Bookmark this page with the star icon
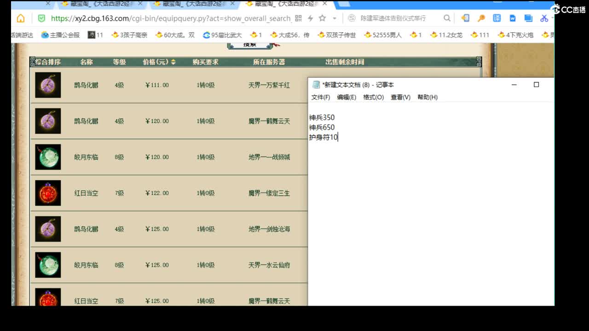The height and width of the screenshot is (331, 589). pyautogui.click(x=322, y=18)
